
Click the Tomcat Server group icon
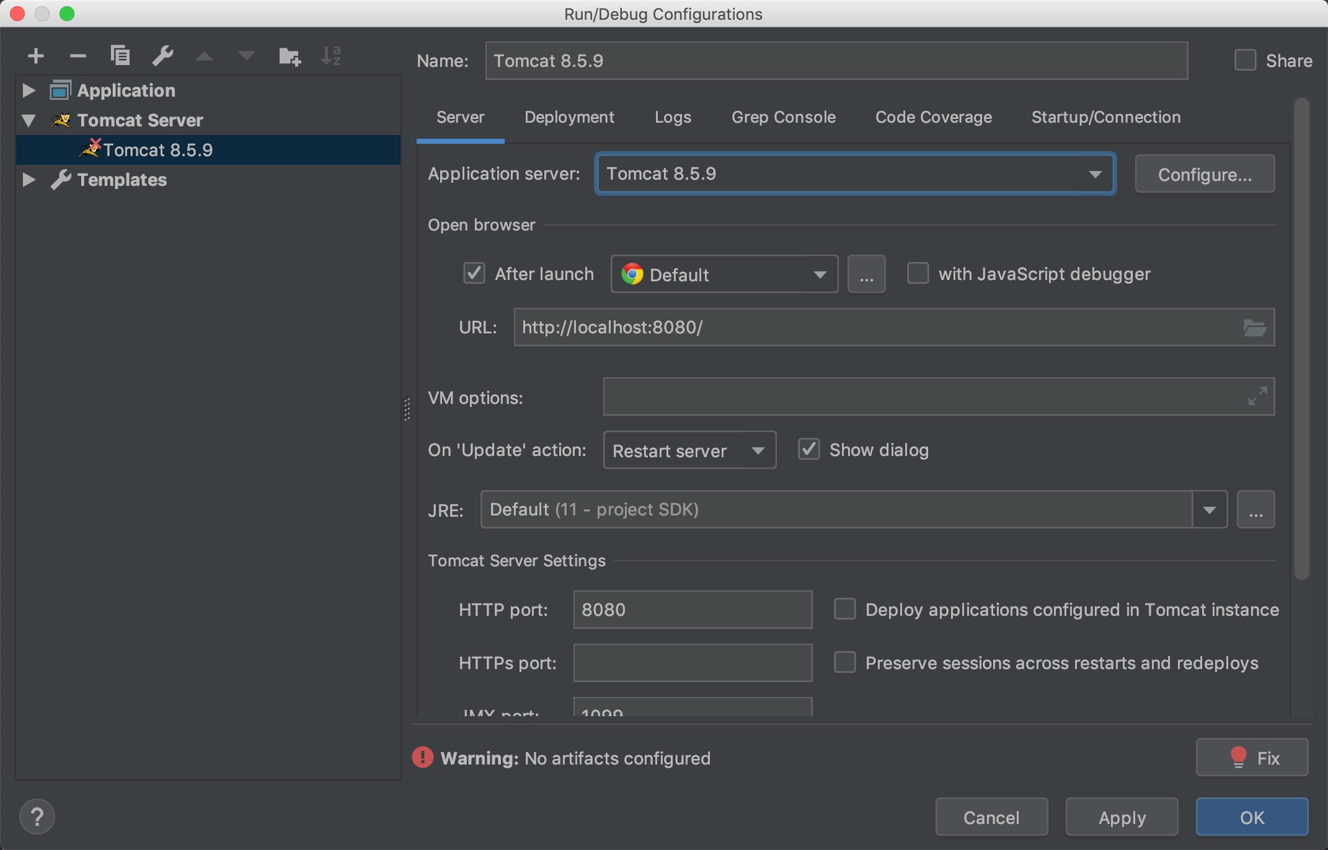tap(61, 120)
